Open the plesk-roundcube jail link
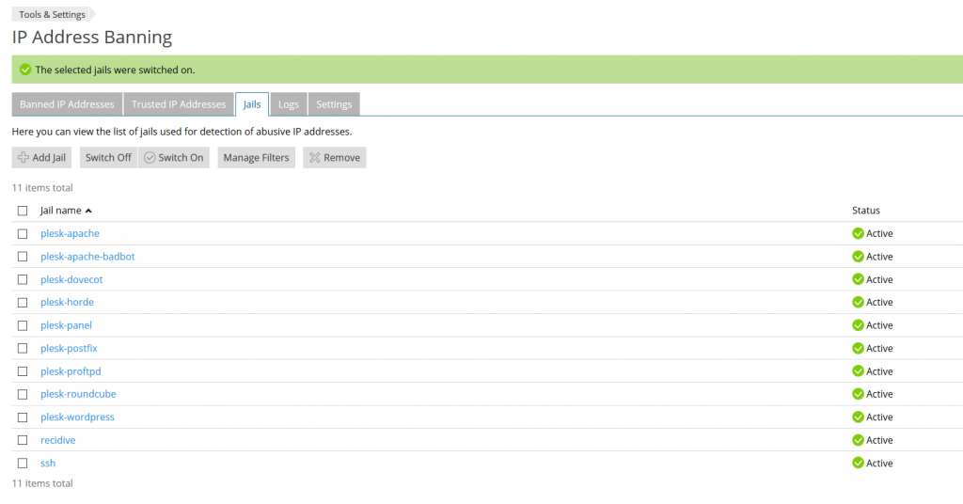The width and height of the screenshot is (963, 504). (x=78, y=394)
